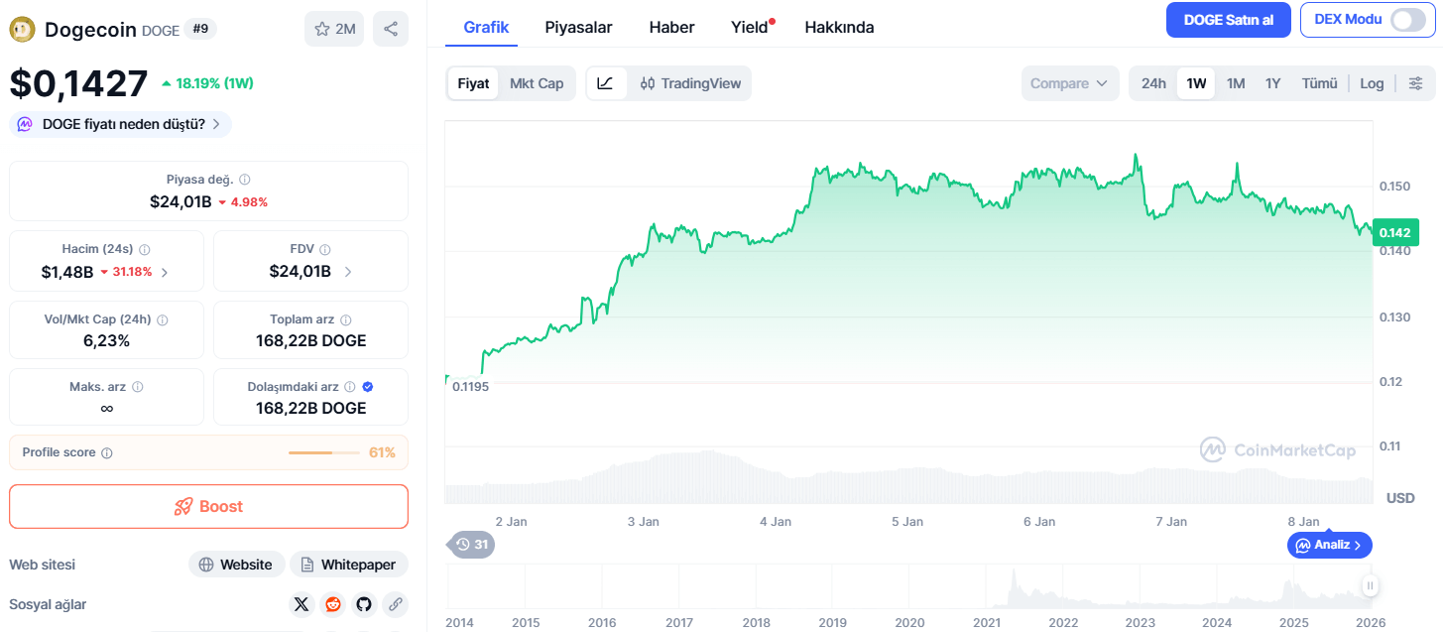Switch to the Piyasalar tab
The height and width of the screenshot is (632, 1443).
[x=578, y=27]
